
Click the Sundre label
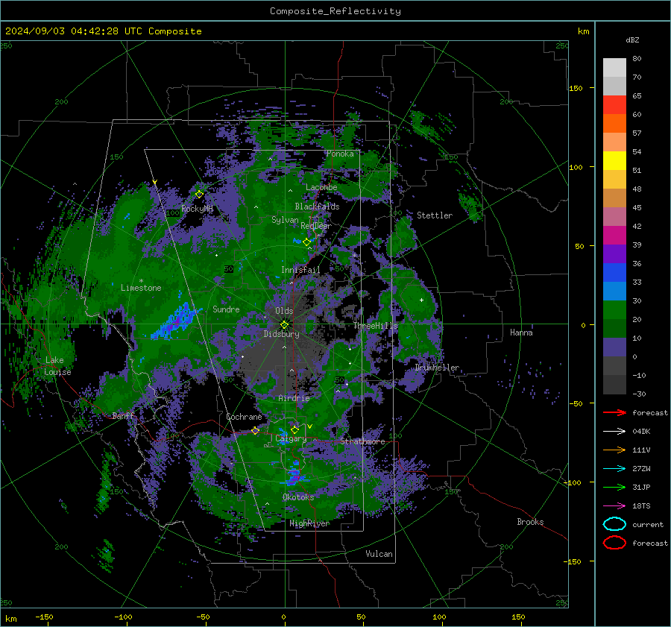(226, 309)
